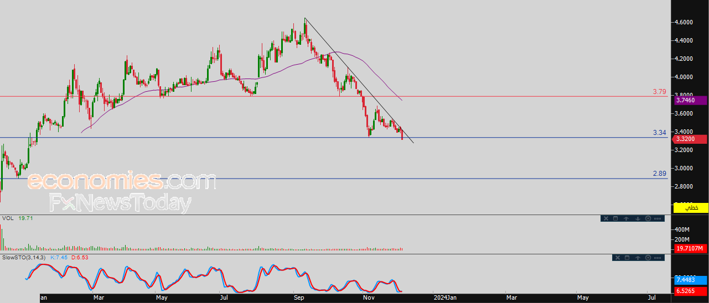Click the yellow Arabic scale-mode button
The height and width of the screenshot is (303, 709).
691,207
